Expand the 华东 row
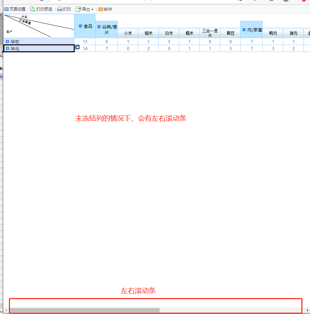310x314 pixels. coord(7,41)
